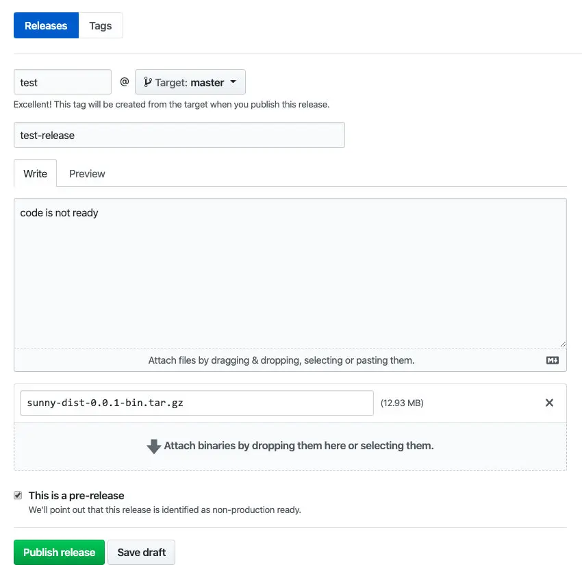The image size is (582, 565).
Task: Click inside the release description text area
Action: (290, 274)
